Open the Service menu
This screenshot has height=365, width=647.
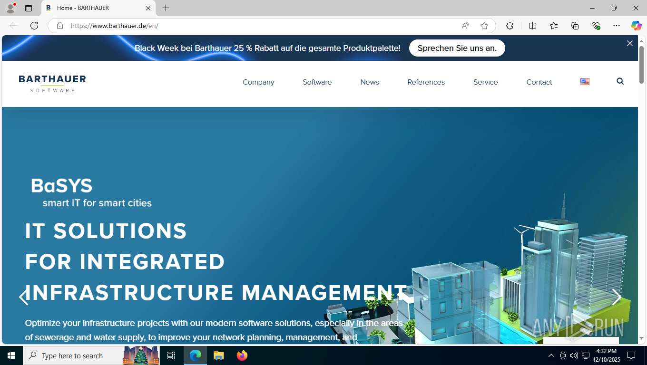[485, 82]
